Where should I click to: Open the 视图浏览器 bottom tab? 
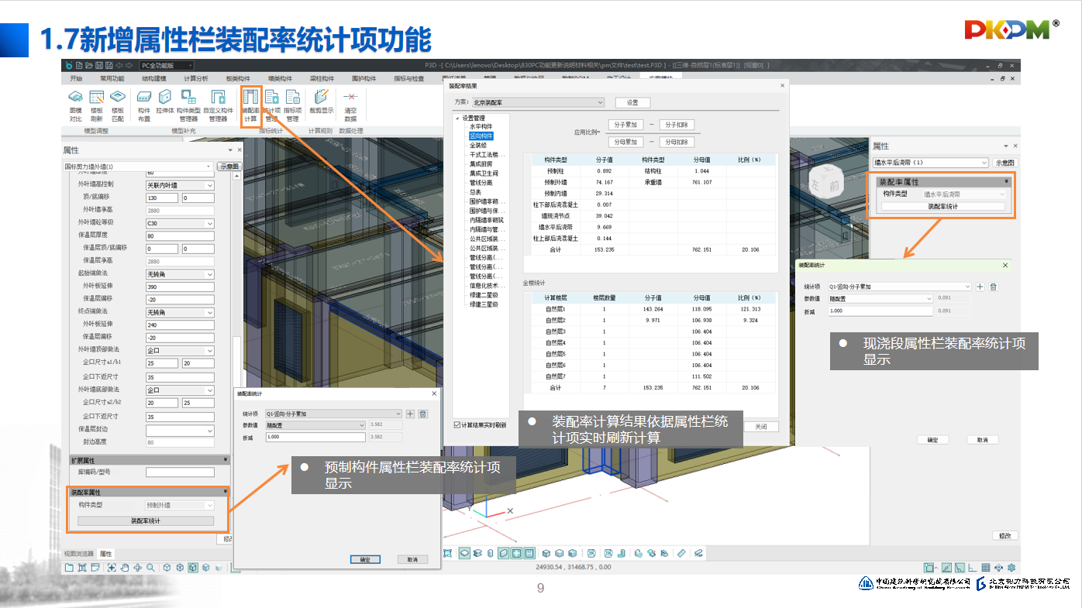(x=78, y=554)
